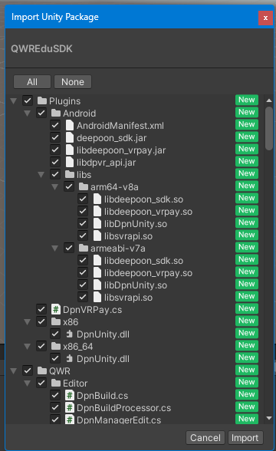The height and width of the screenshot is (451, 276).
Task: Click the arm64-v8a libdeepoon_sdk.so file icon
Action: tap(97, 199)
